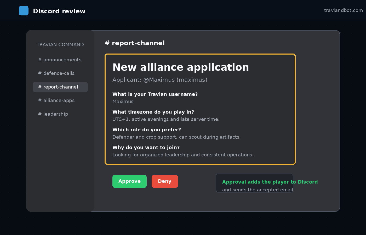
Task: Click the blue Discord review logo icon
Action: click(24, 11)
